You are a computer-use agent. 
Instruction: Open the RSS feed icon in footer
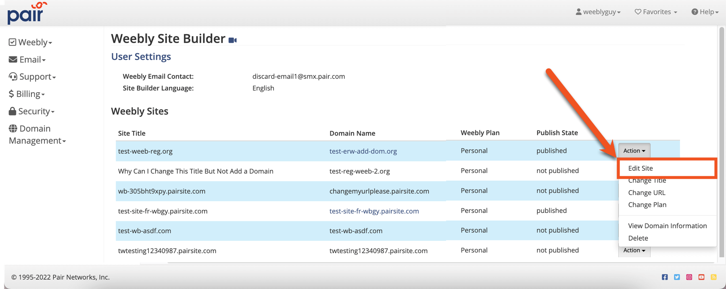pos(713,277)
